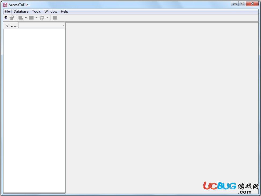This screenshot has width=261, height=196.
Task: Open the Help menu
Action: click(x=64, y=12)
